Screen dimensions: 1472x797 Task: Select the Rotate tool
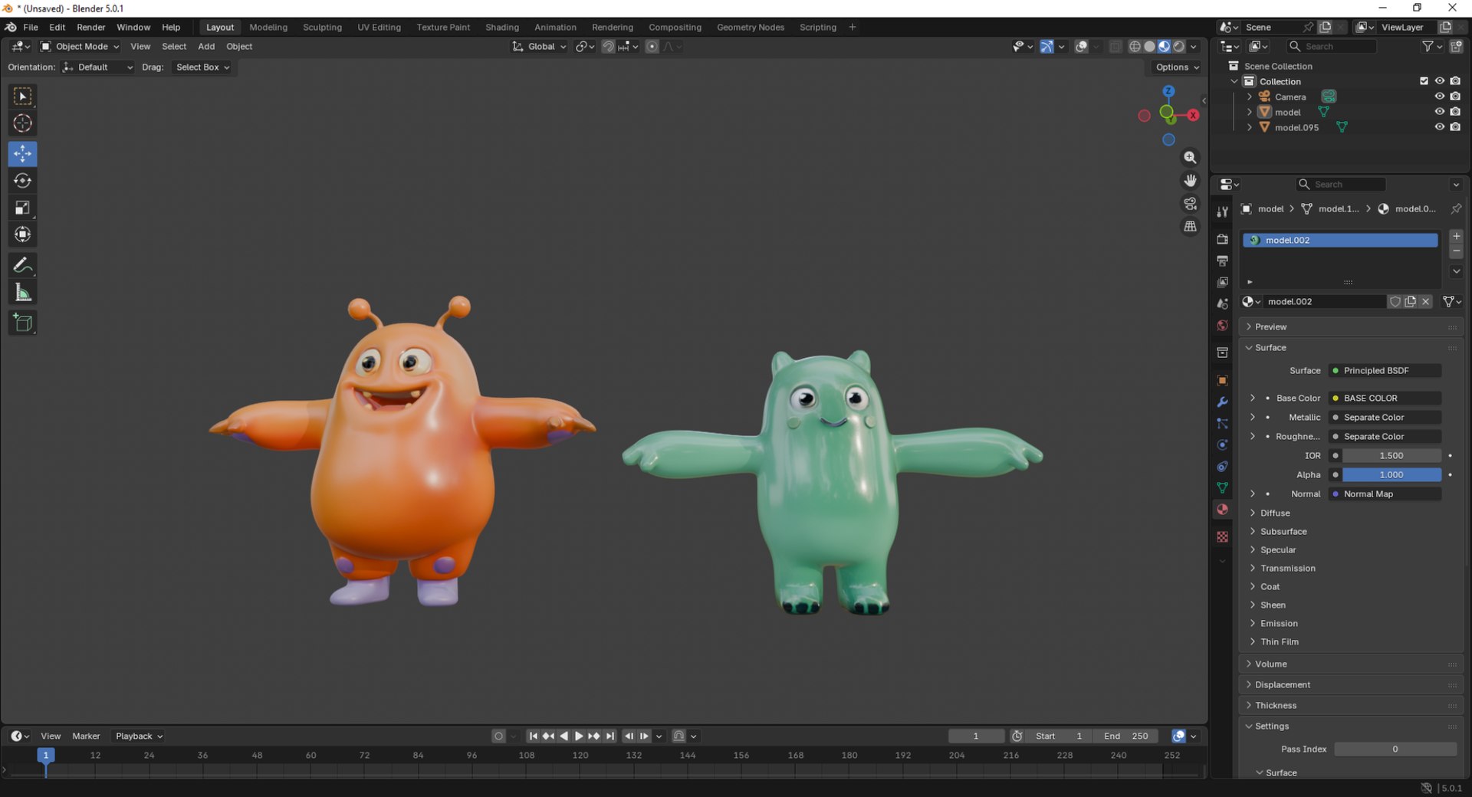pos(22,181)
